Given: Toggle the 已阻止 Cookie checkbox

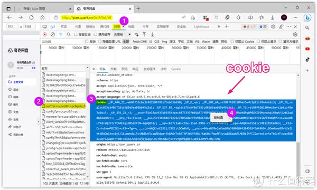Looking at the screenshot, I should pos(232,41).
